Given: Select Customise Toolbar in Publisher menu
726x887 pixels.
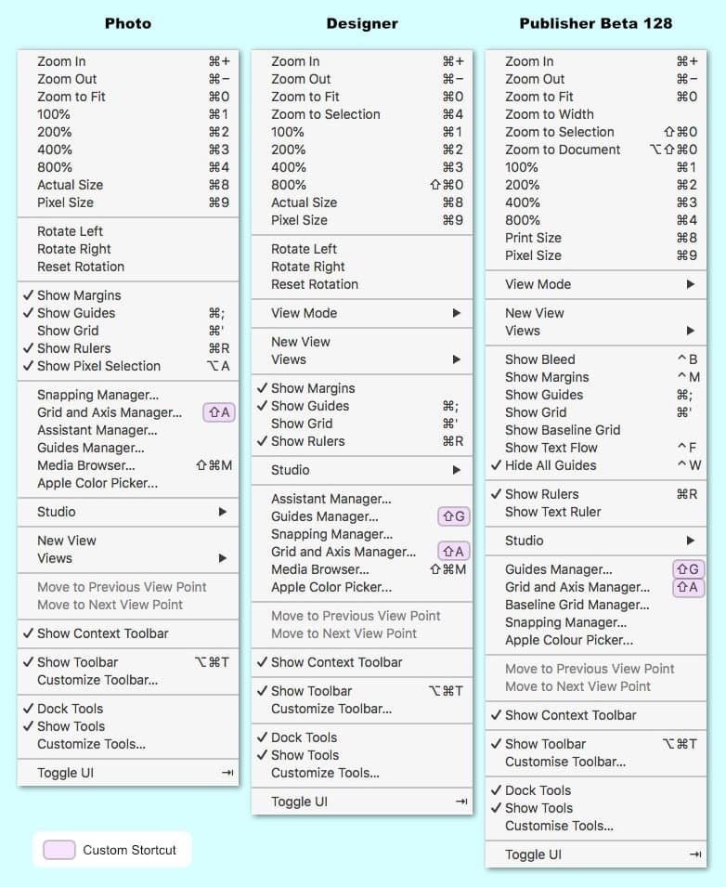Looking at the screenshot, I should [596, 762].
